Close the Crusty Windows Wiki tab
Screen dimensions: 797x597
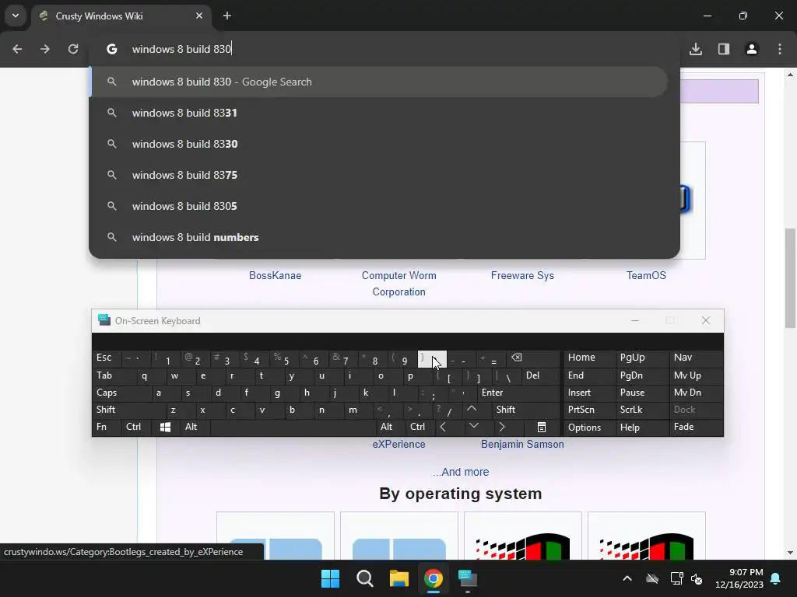coord(199,16)
